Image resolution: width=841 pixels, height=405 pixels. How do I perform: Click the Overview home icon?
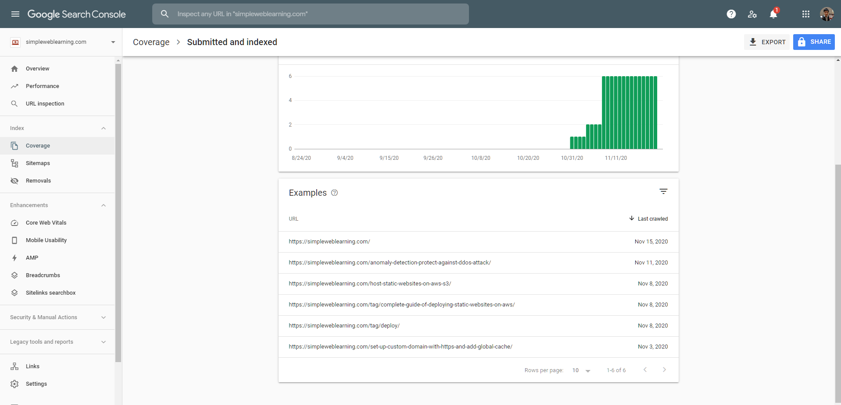pyautogui.click(x=14, y=69)
